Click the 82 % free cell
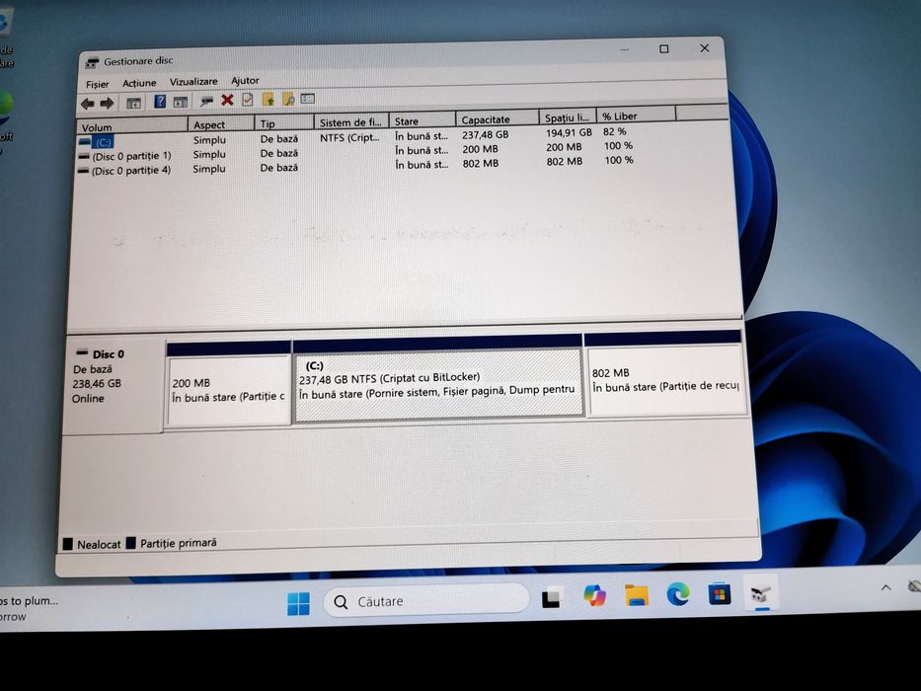Viewport: 921px width, 691px height. click(614, 131)
